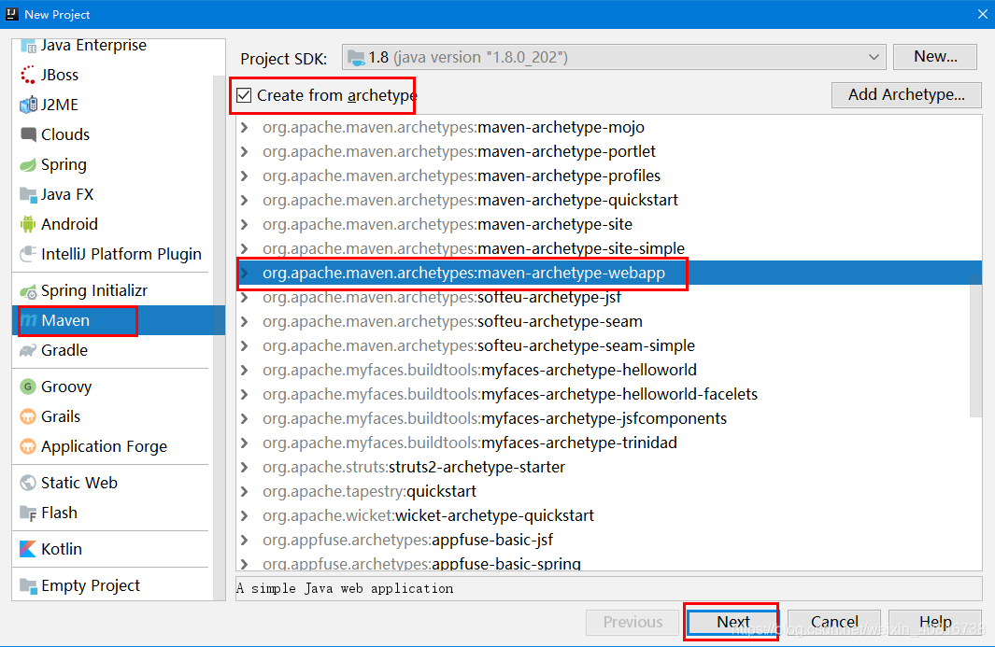Click the Gradle elephant icon
Screen dimensions: 995x647
28,351
